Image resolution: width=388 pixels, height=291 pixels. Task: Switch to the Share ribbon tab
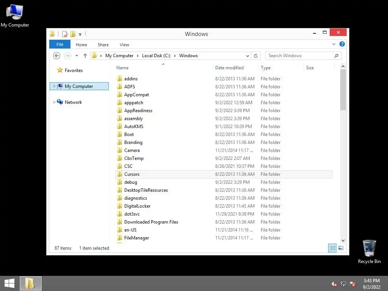tap(103, 45)
